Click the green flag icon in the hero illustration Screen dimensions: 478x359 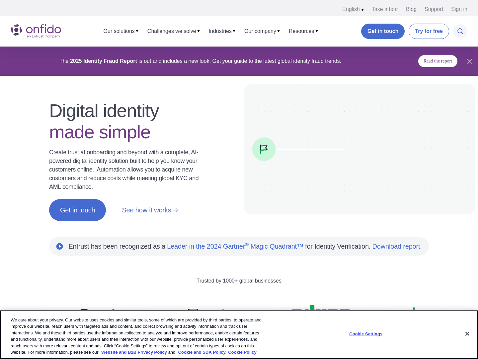pos(264,149)
